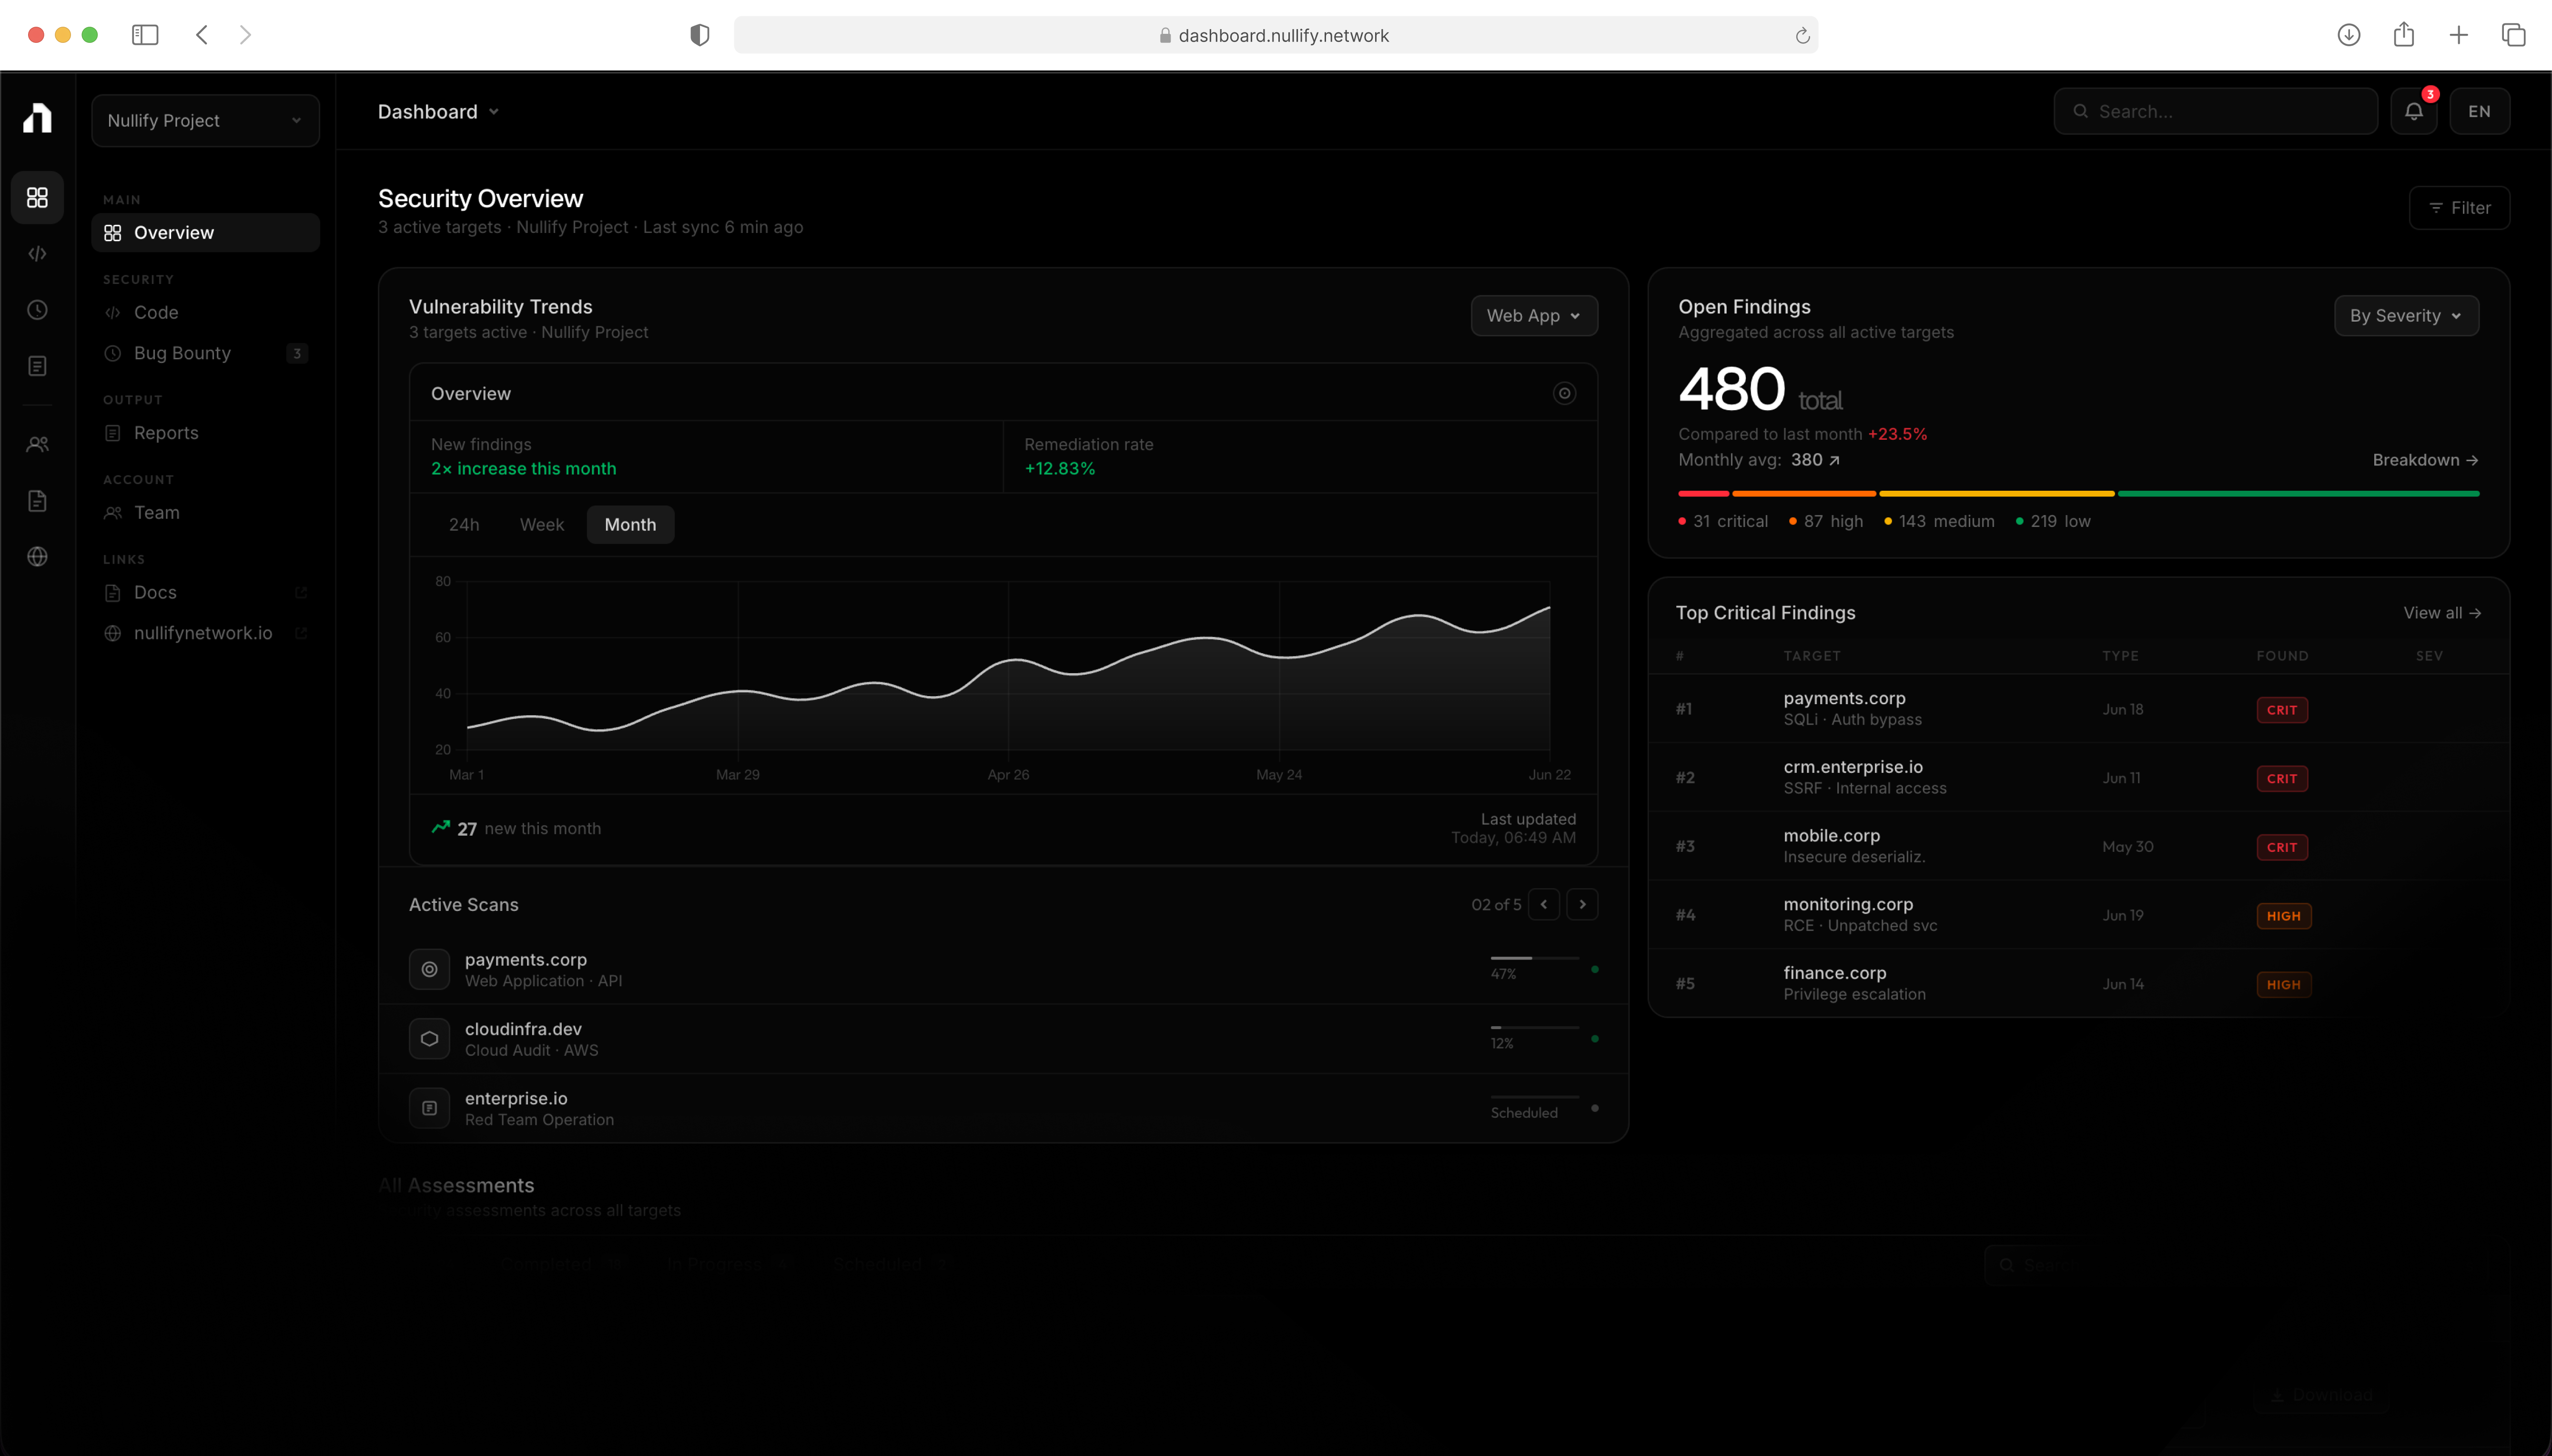Go back in browser history
Screen dimensions: 2552x1456
[x=202, y=35]
